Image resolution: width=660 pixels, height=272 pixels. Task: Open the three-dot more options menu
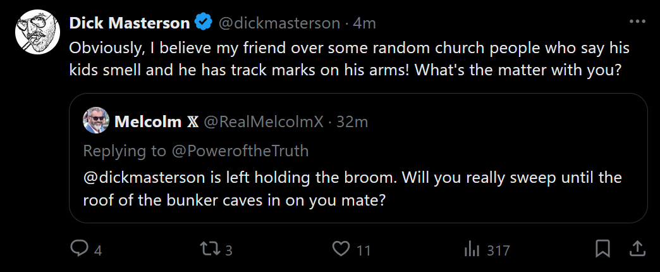point(637,22)
